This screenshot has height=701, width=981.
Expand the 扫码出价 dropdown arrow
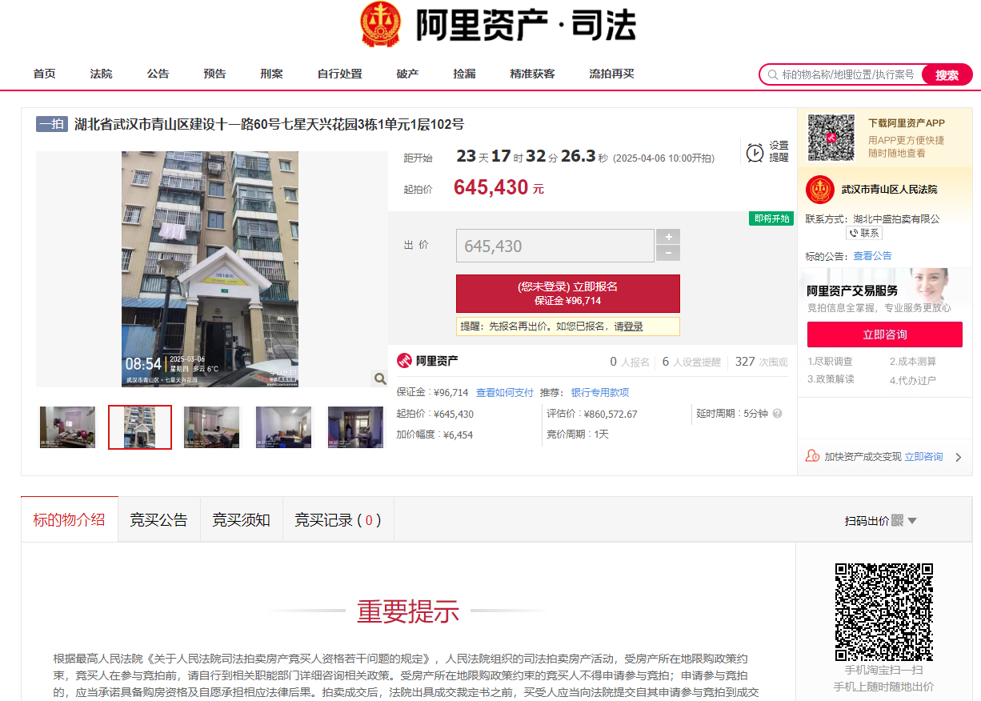pyautogui.click(x=912, y=521)
